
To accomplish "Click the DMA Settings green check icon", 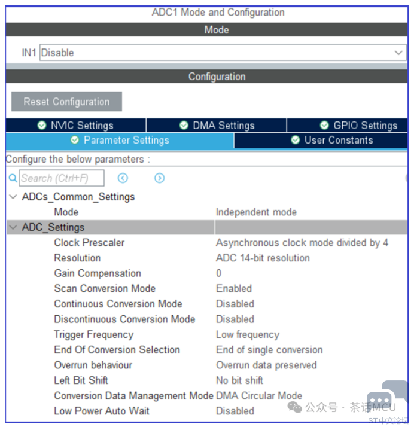I will pos(184,125).
